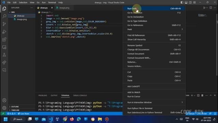Choose Run Code from context menu
The width and height of the screenshot is (218, 123).
coord(154,9)
